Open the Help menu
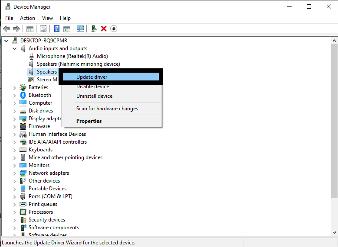338x247 pixels. pyautogui.click(x=65, y=18)
